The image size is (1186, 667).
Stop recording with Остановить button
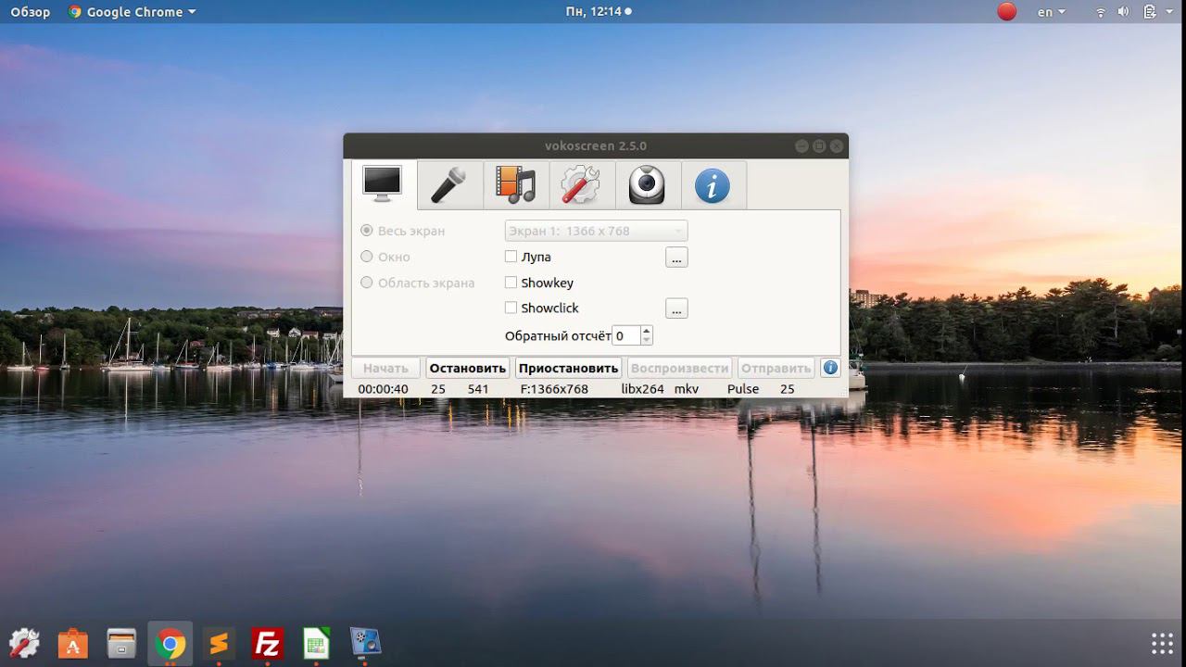pyautogui.click(x=468, y=368)
